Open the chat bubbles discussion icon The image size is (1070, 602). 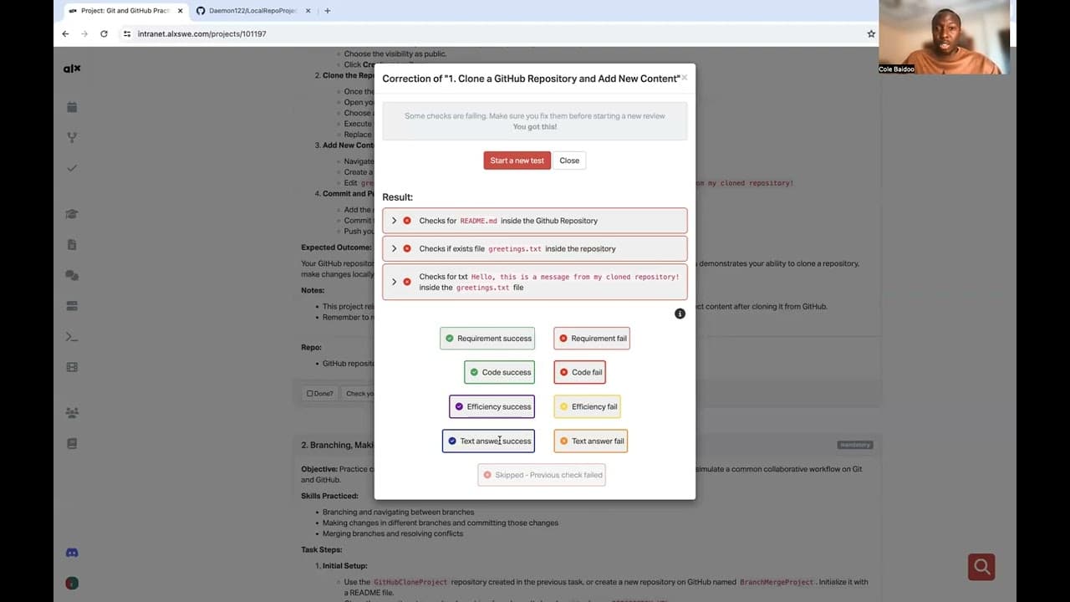pyautogui.click(x=72, y=275)
